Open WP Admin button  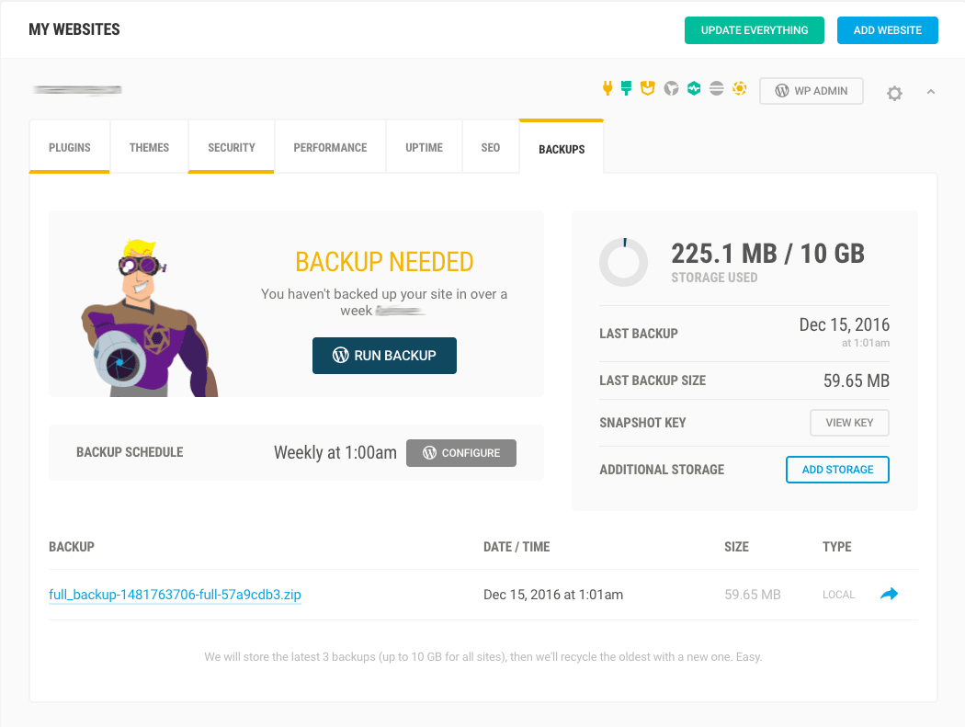tap(812, 90)
